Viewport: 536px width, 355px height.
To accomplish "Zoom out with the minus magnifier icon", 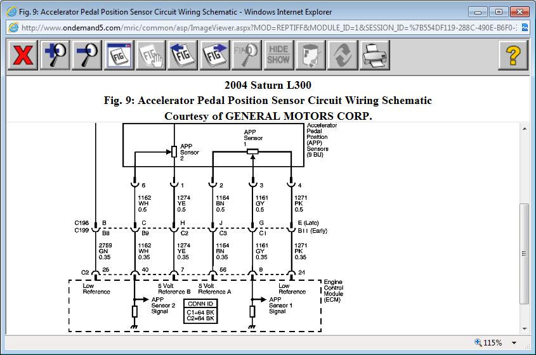I will tap(87, 55).
